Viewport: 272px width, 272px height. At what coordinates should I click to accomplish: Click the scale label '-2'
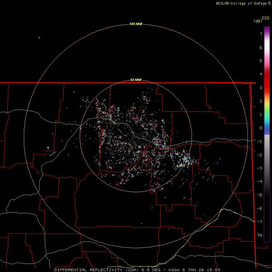pos(260,155)
